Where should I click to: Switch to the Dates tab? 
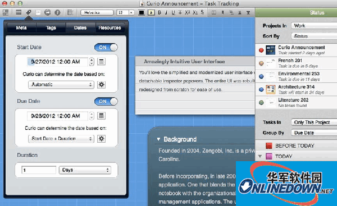coord(80,28)
